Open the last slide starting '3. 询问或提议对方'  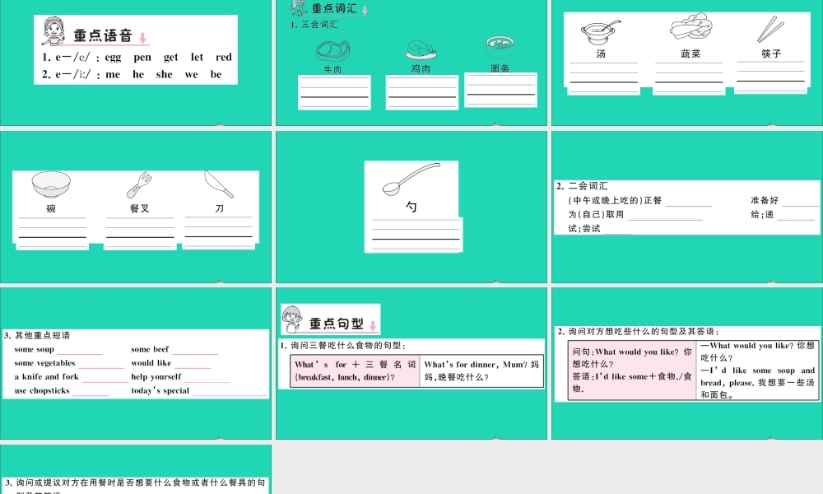[x=136, y=470]
